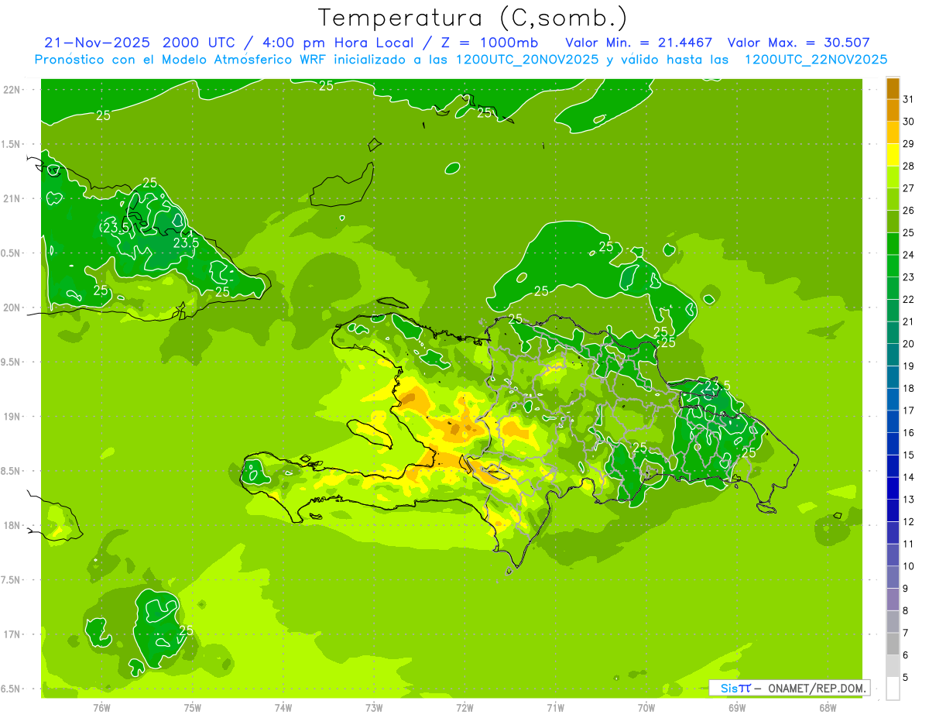Screen dimensions: 929x718
Task: Click the 74W longitude axis label
Action: 283,707
